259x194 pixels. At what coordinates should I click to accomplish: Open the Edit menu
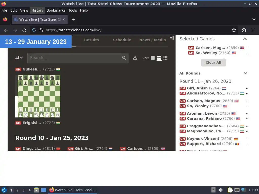[x=14, y=10]
